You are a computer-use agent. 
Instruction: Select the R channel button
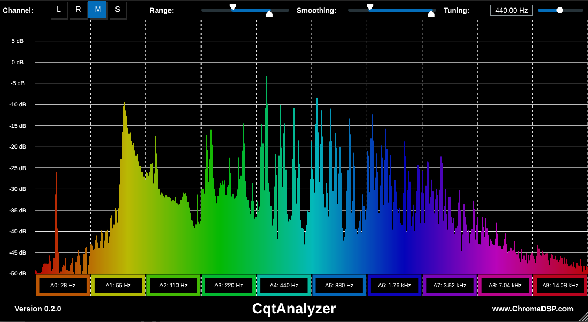click(x=78, y=10)
